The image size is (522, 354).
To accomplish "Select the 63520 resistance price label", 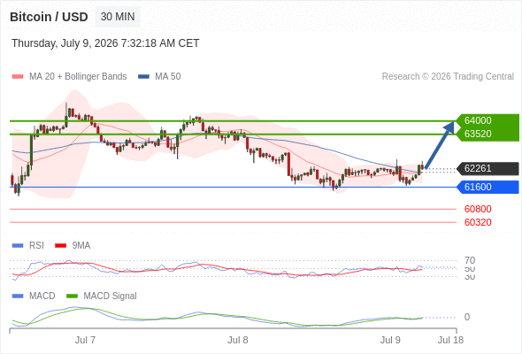I will tap(478, 134).
